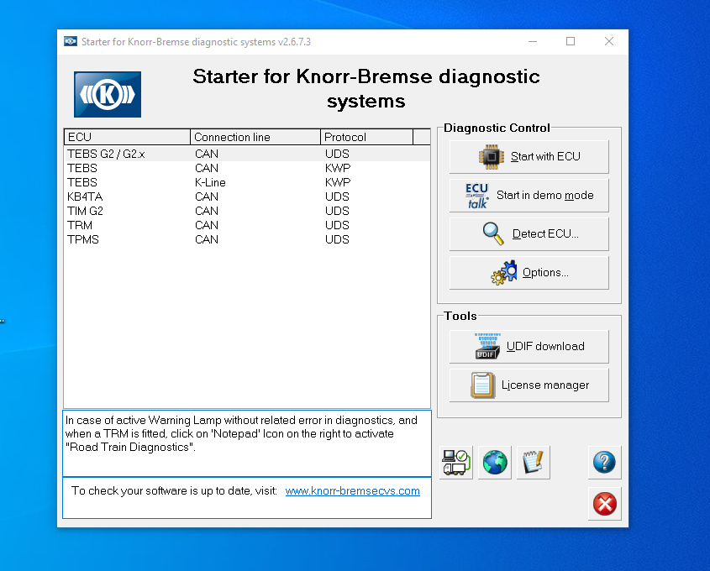Screen dimensions: 710x571
Task: Close the window with title bar X
Action: point(609,42)
